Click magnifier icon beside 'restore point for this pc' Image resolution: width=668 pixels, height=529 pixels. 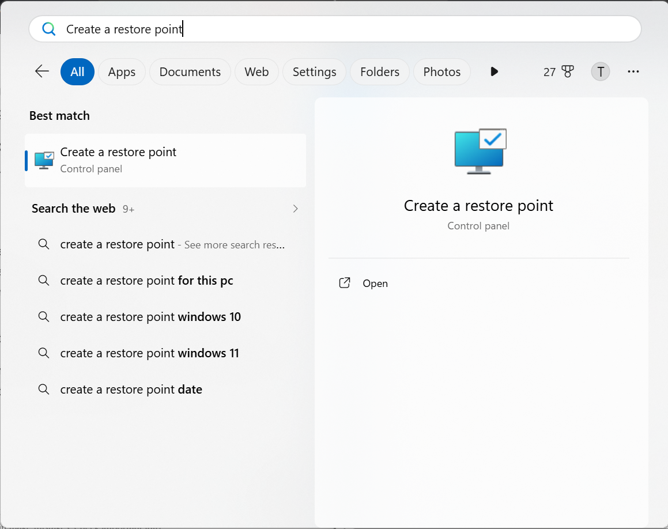coord(43,280)
